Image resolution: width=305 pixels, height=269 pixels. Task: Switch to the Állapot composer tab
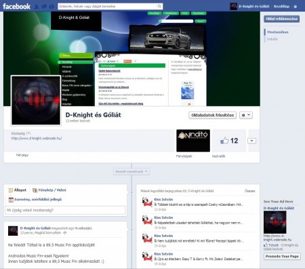pyautogui.click(x=18, y=190)
